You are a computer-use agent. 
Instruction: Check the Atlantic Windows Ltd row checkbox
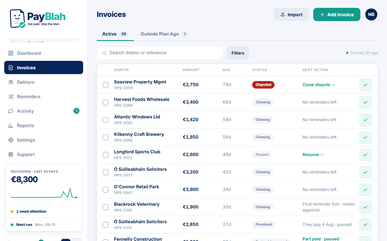click(x=106, y=120)
